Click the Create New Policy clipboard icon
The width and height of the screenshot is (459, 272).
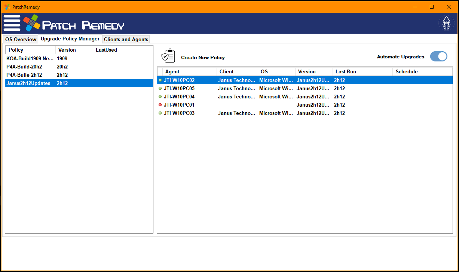tap(168, 56)
